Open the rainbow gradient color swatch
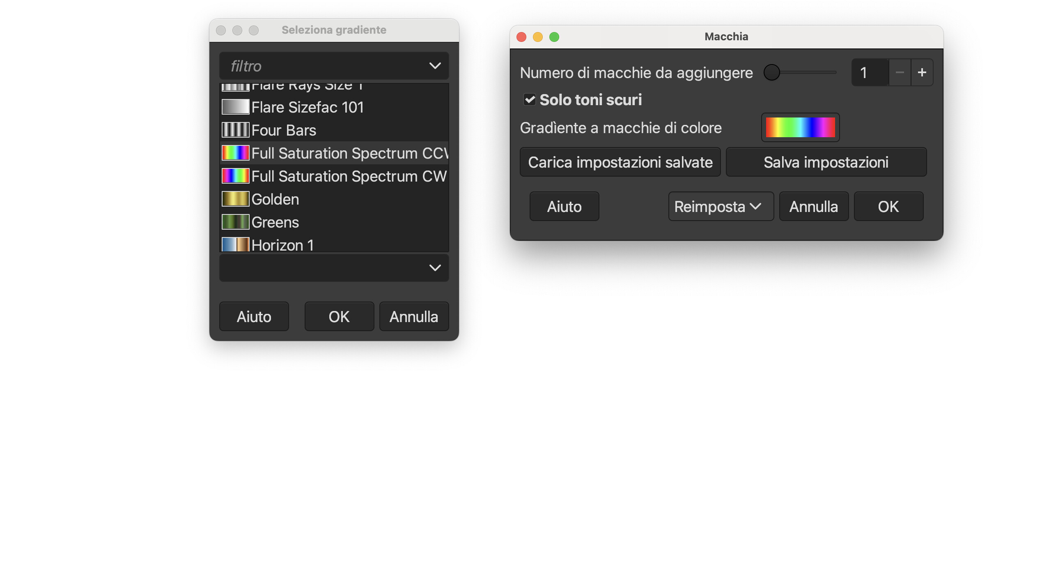 pos(800,127)
